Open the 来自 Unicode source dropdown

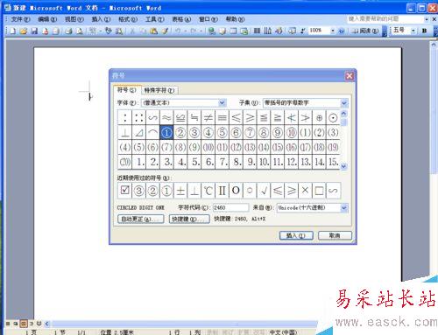344,208
